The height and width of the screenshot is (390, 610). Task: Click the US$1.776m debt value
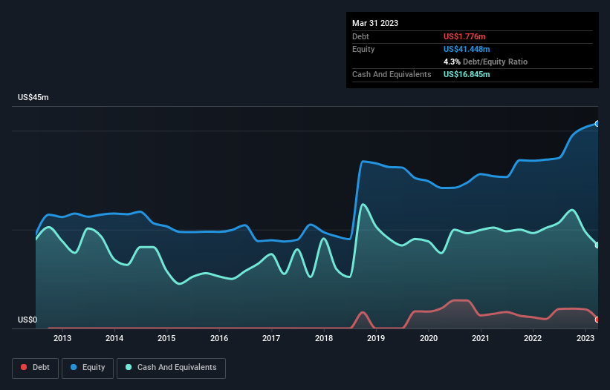(x=464, y=36)
